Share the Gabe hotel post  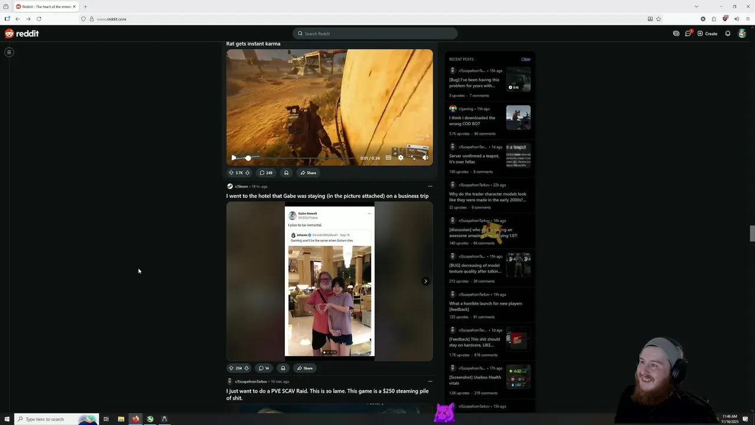tap(304, 368)
